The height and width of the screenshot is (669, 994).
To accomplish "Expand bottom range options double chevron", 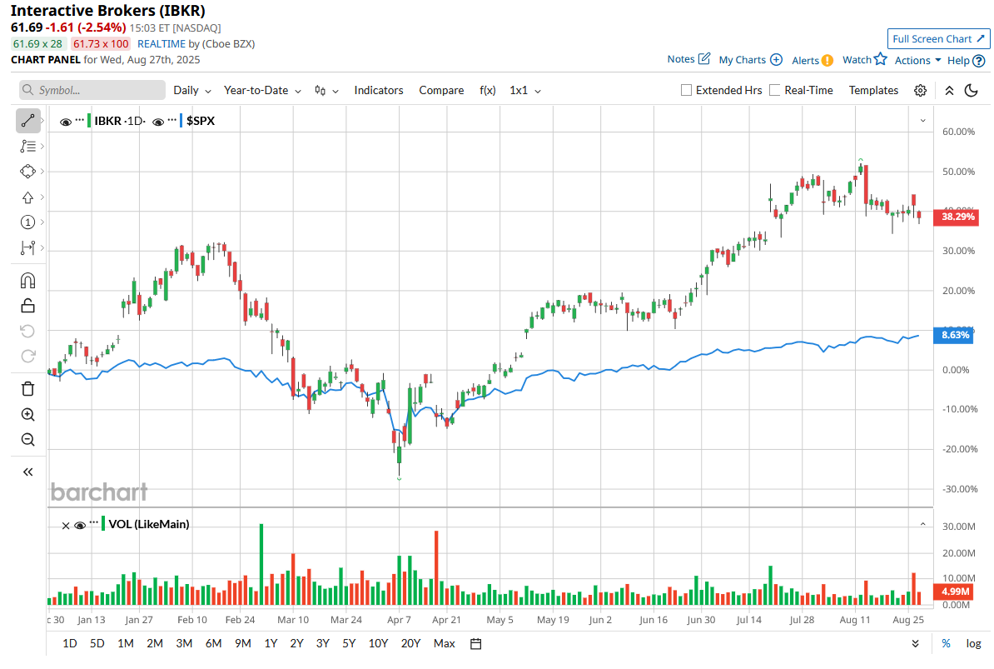I will [916, 644].
